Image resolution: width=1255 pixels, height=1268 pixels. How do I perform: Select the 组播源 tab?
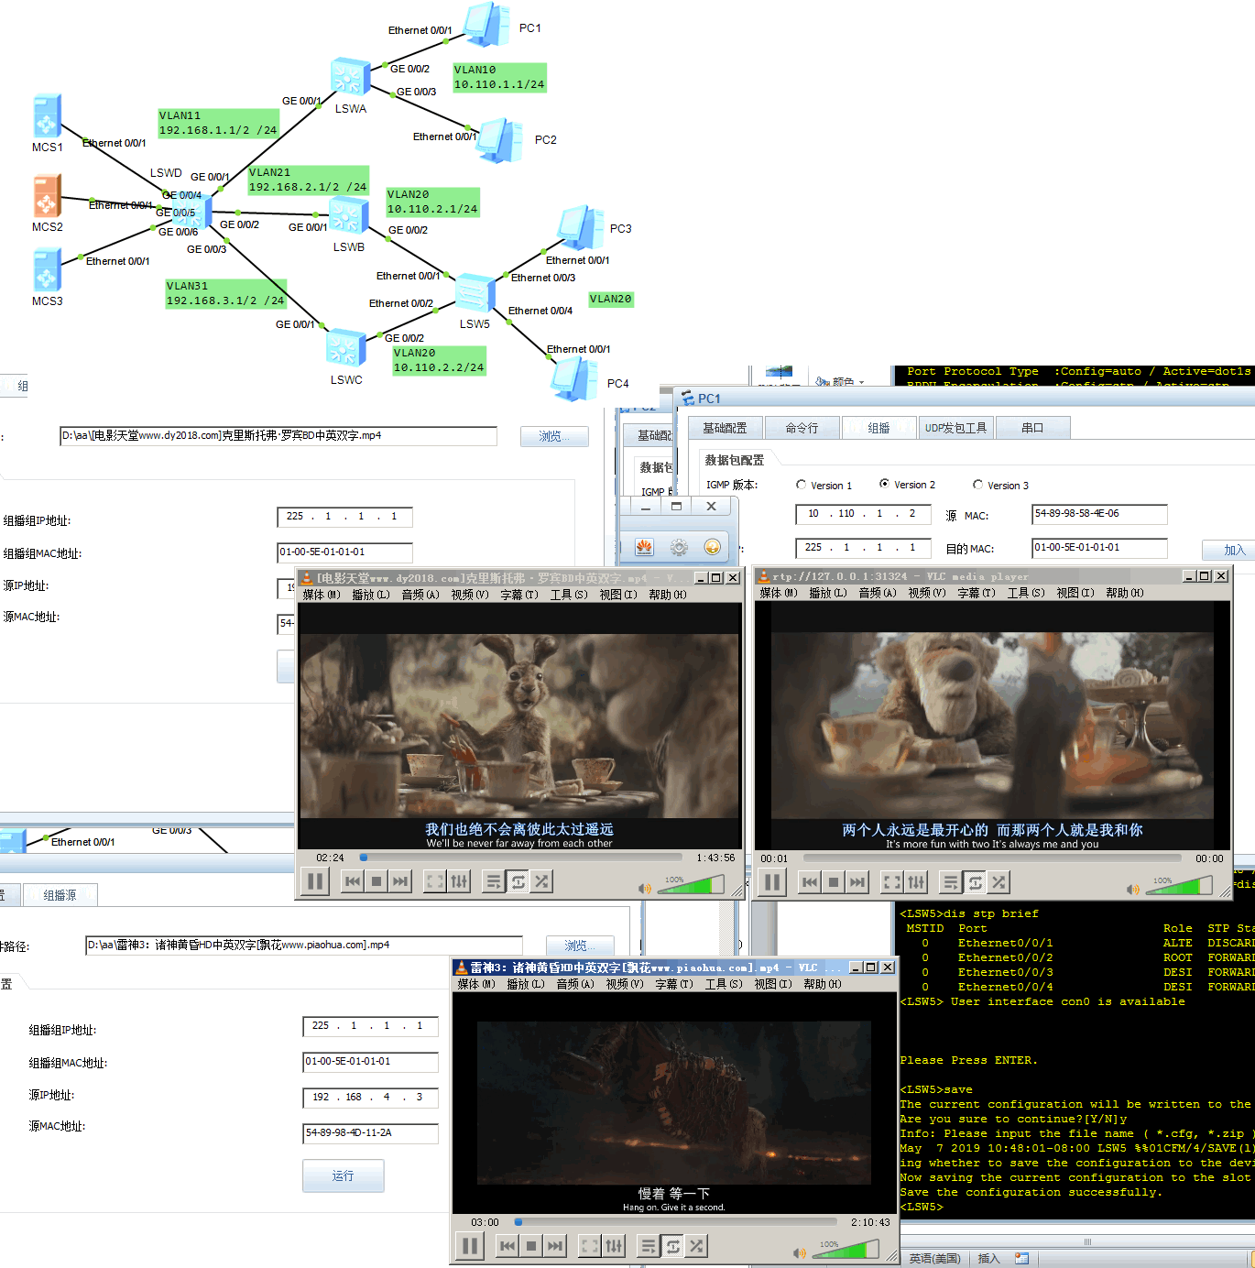[x=60, y=895]
